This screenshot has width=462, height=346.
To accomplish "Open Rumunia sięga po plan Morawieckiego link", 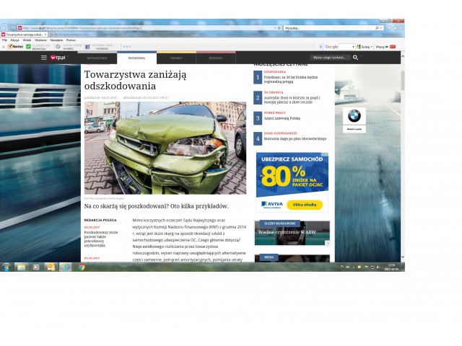I will pyautogui.click(x=295, y=138).
